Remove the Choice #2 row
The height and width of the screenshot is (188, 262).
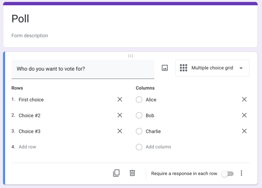(x=120, y=115)
